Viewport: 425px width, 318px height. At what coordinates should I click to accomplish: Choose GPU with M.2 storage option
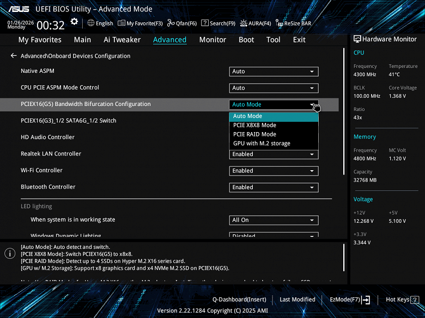[x=262, y=144]
